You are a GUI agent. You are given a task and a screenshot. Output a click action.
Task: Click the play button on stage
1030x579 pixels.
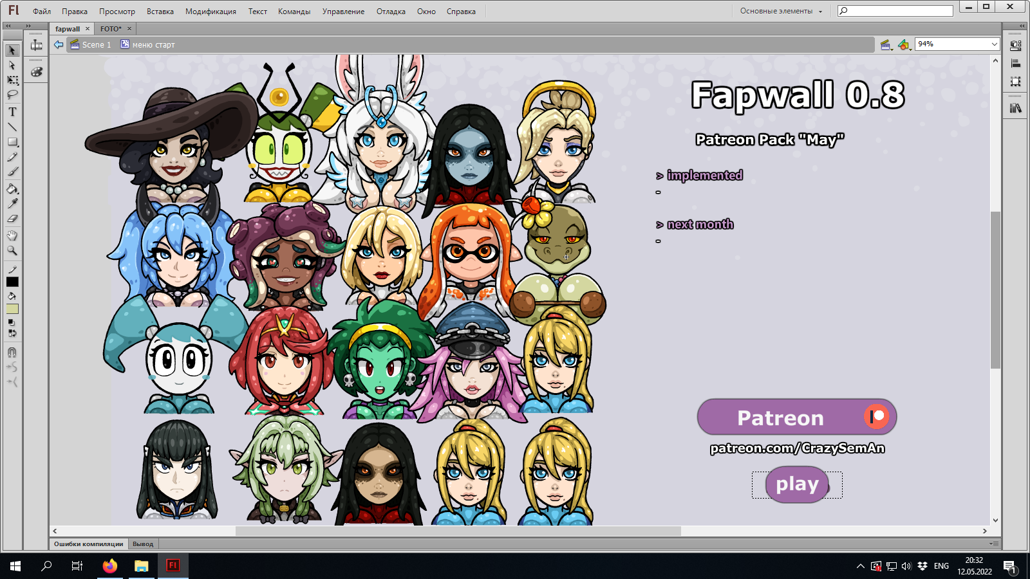[797, 484]
